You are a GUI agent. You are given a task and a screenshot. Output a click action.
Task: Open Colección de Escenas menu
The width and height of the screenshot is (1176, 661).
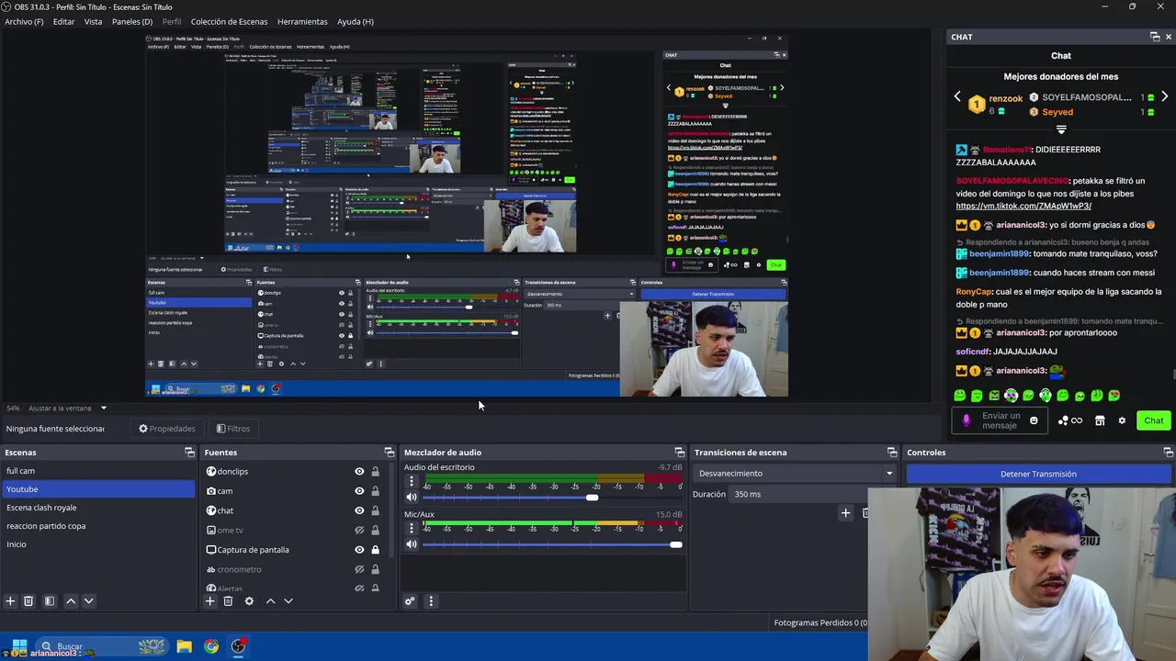[229, 21]
